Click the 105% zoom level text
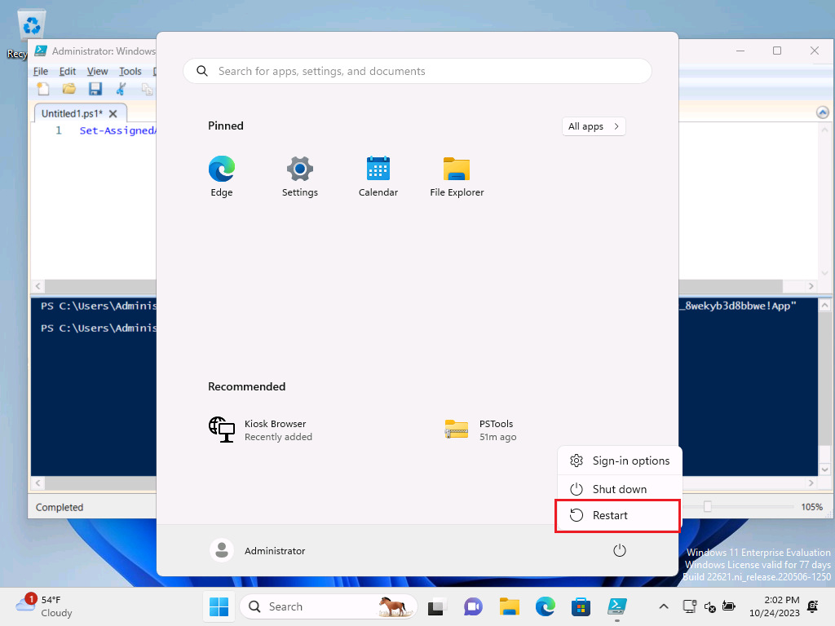 (x=811, y=507)
